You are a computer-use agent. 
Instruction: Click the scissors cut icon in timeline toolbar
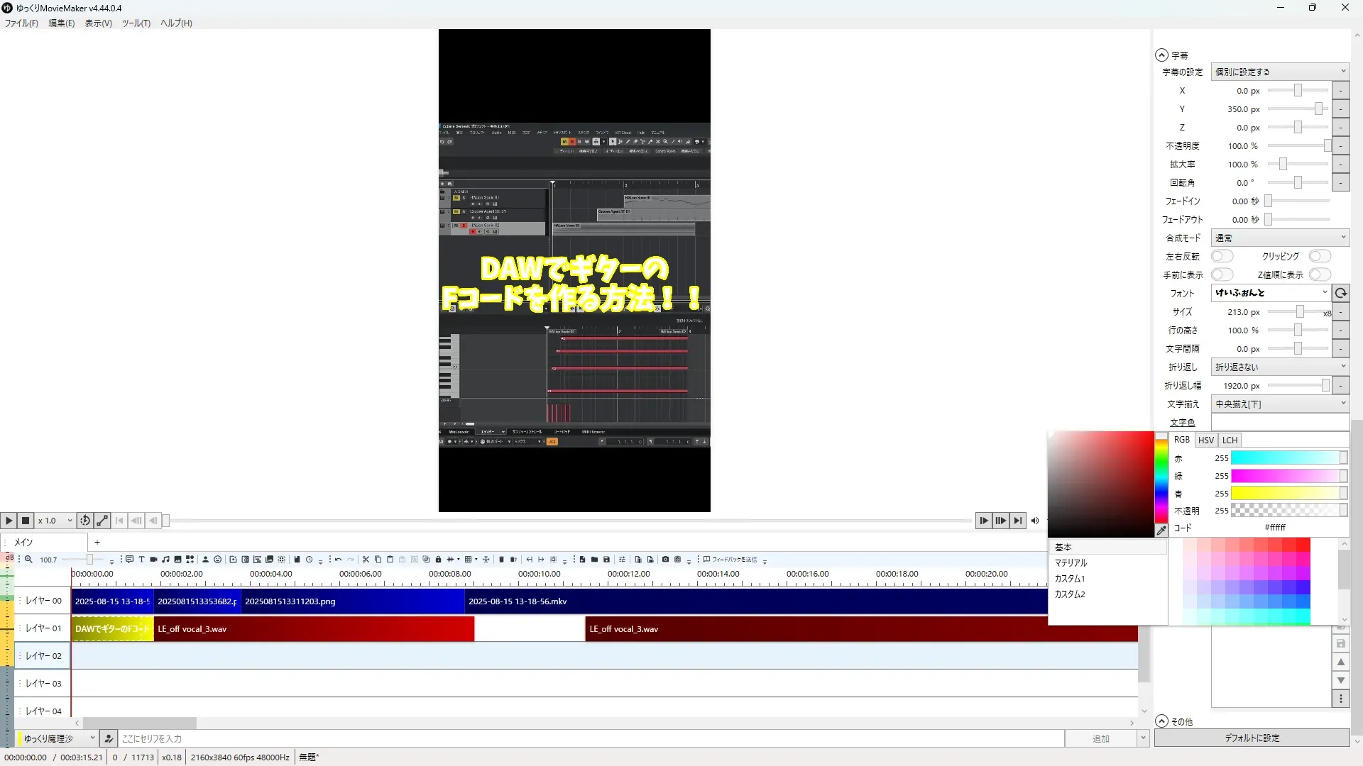tap(366, 560)
